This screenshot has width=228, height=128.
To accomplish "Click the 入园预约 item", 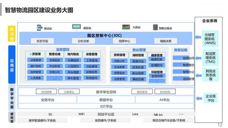I will 73,66.
